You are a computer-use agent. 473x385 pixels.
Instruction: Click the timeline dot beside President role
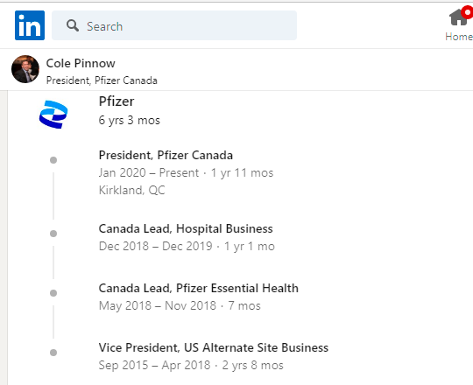click(53, 160)
